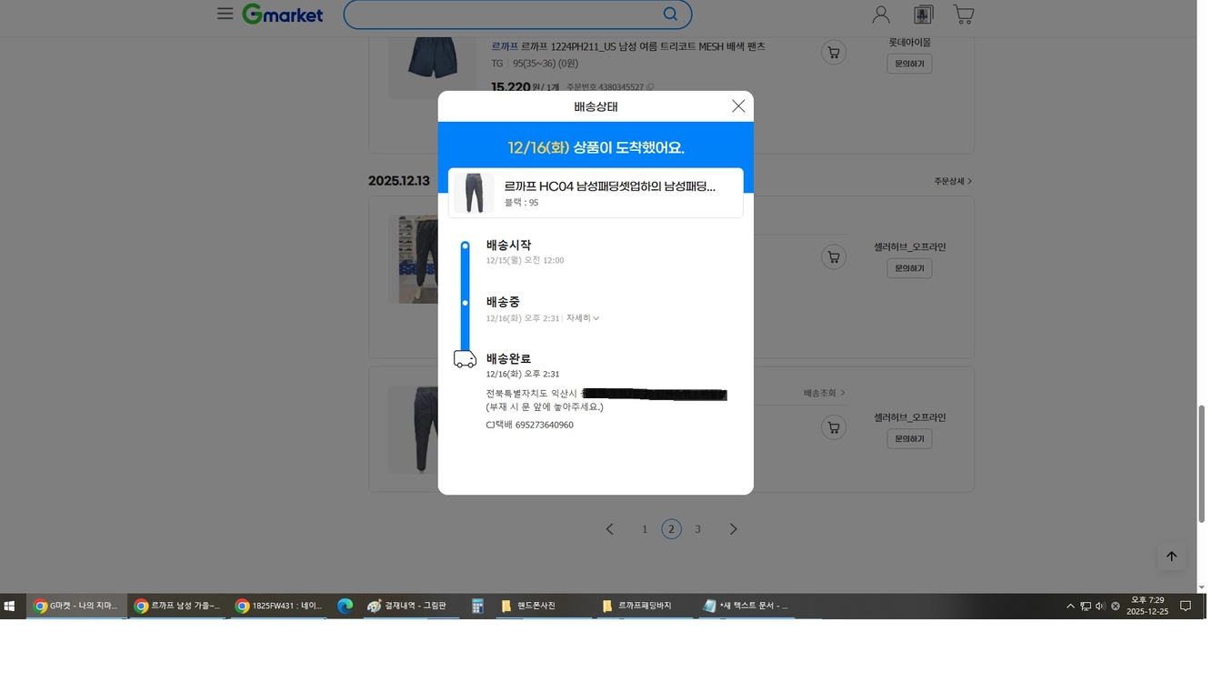Select page 3 in pagination
The image size is (1212, 682).
697,529
